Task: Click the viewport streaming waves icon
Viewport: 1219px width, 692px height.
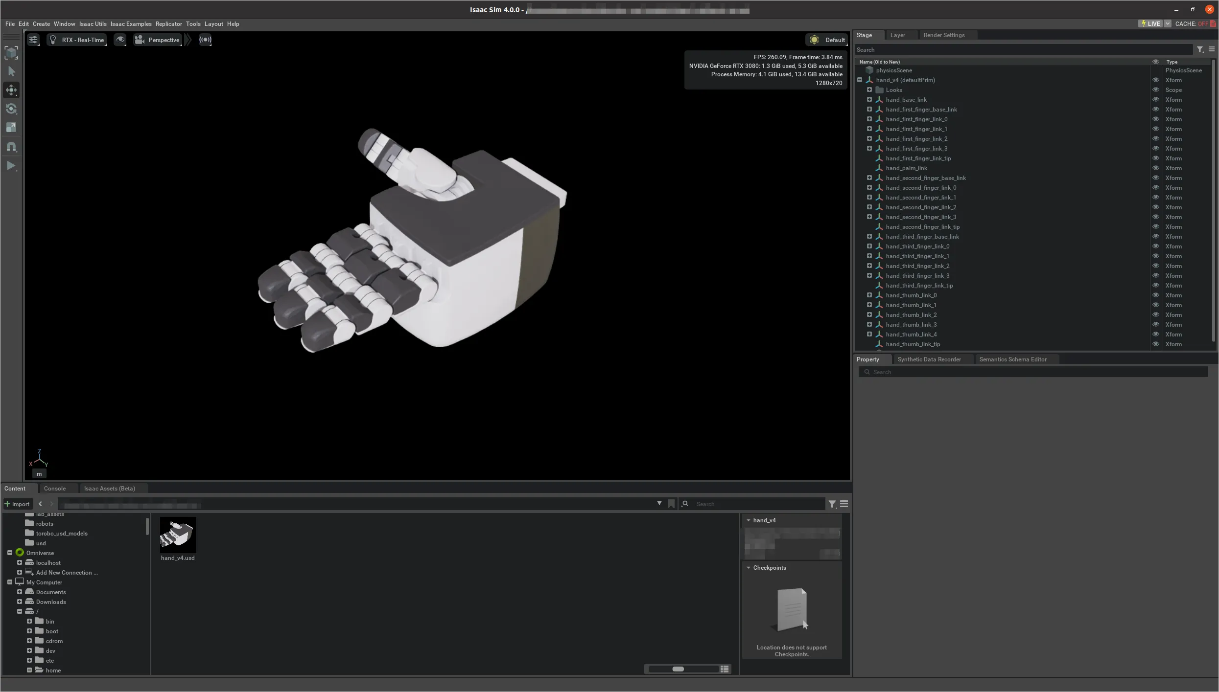Action: click(x=205, y=40)
